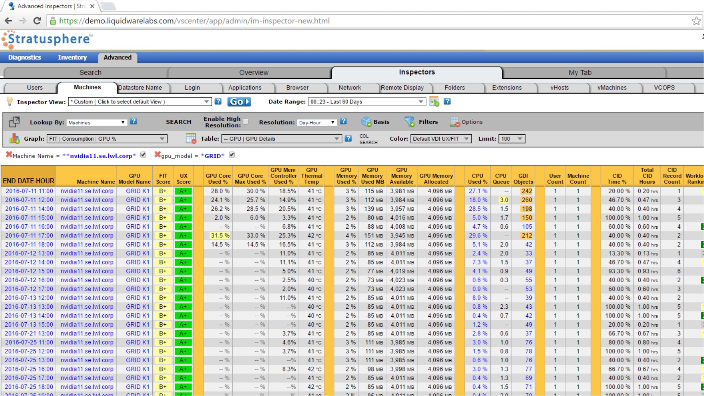Expand the Color Default VDI UX/FIT dropdown
Image resolution: width=704 pixels, height=396 pixels.
pos(441,139)
